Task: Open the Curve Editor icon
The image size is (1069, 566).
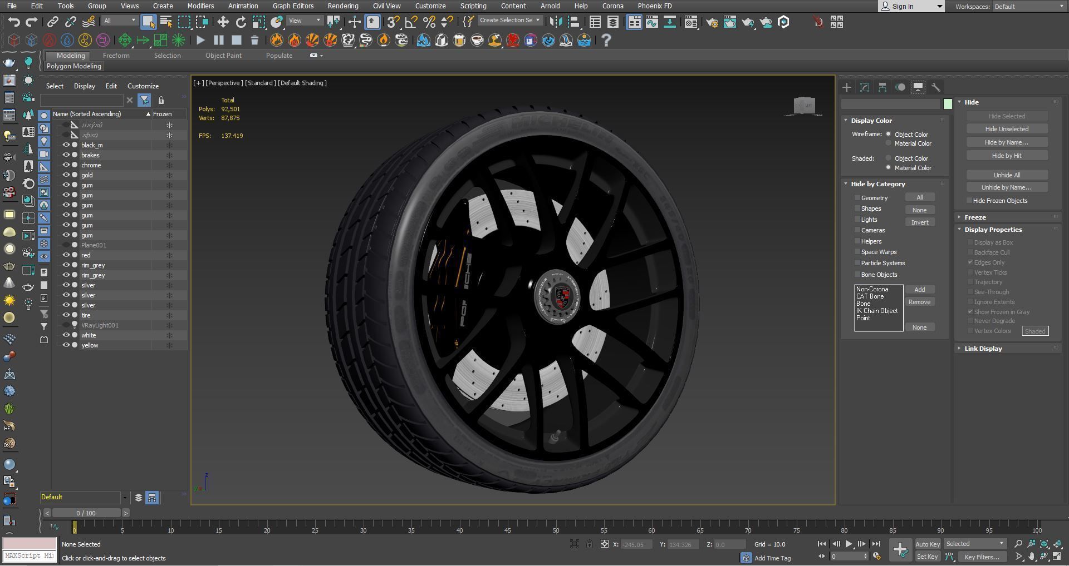Action: click(652, 22)
